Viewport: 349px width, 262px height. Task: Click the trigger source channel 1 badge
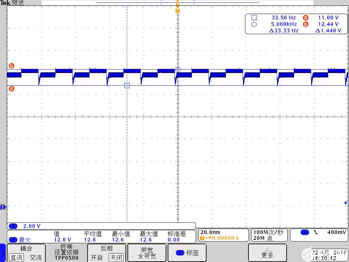pos(304,232)
